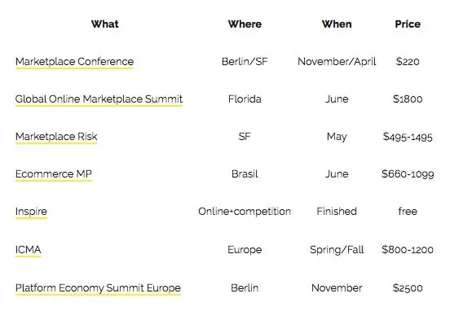Select the $495-1495 price cell
The image size is (472, 320).
408,137
